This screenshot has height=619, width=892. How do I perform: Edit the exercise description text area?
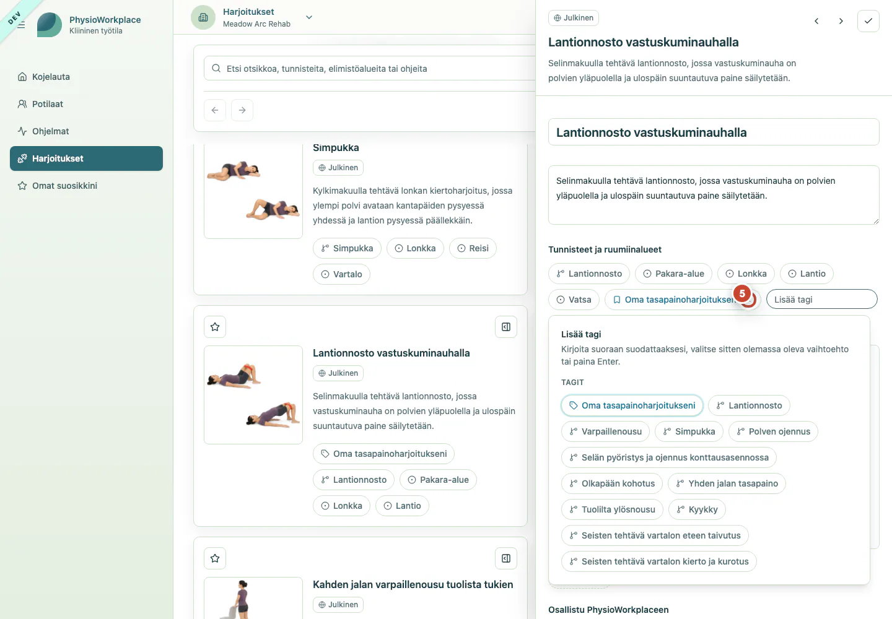point(714,195)
